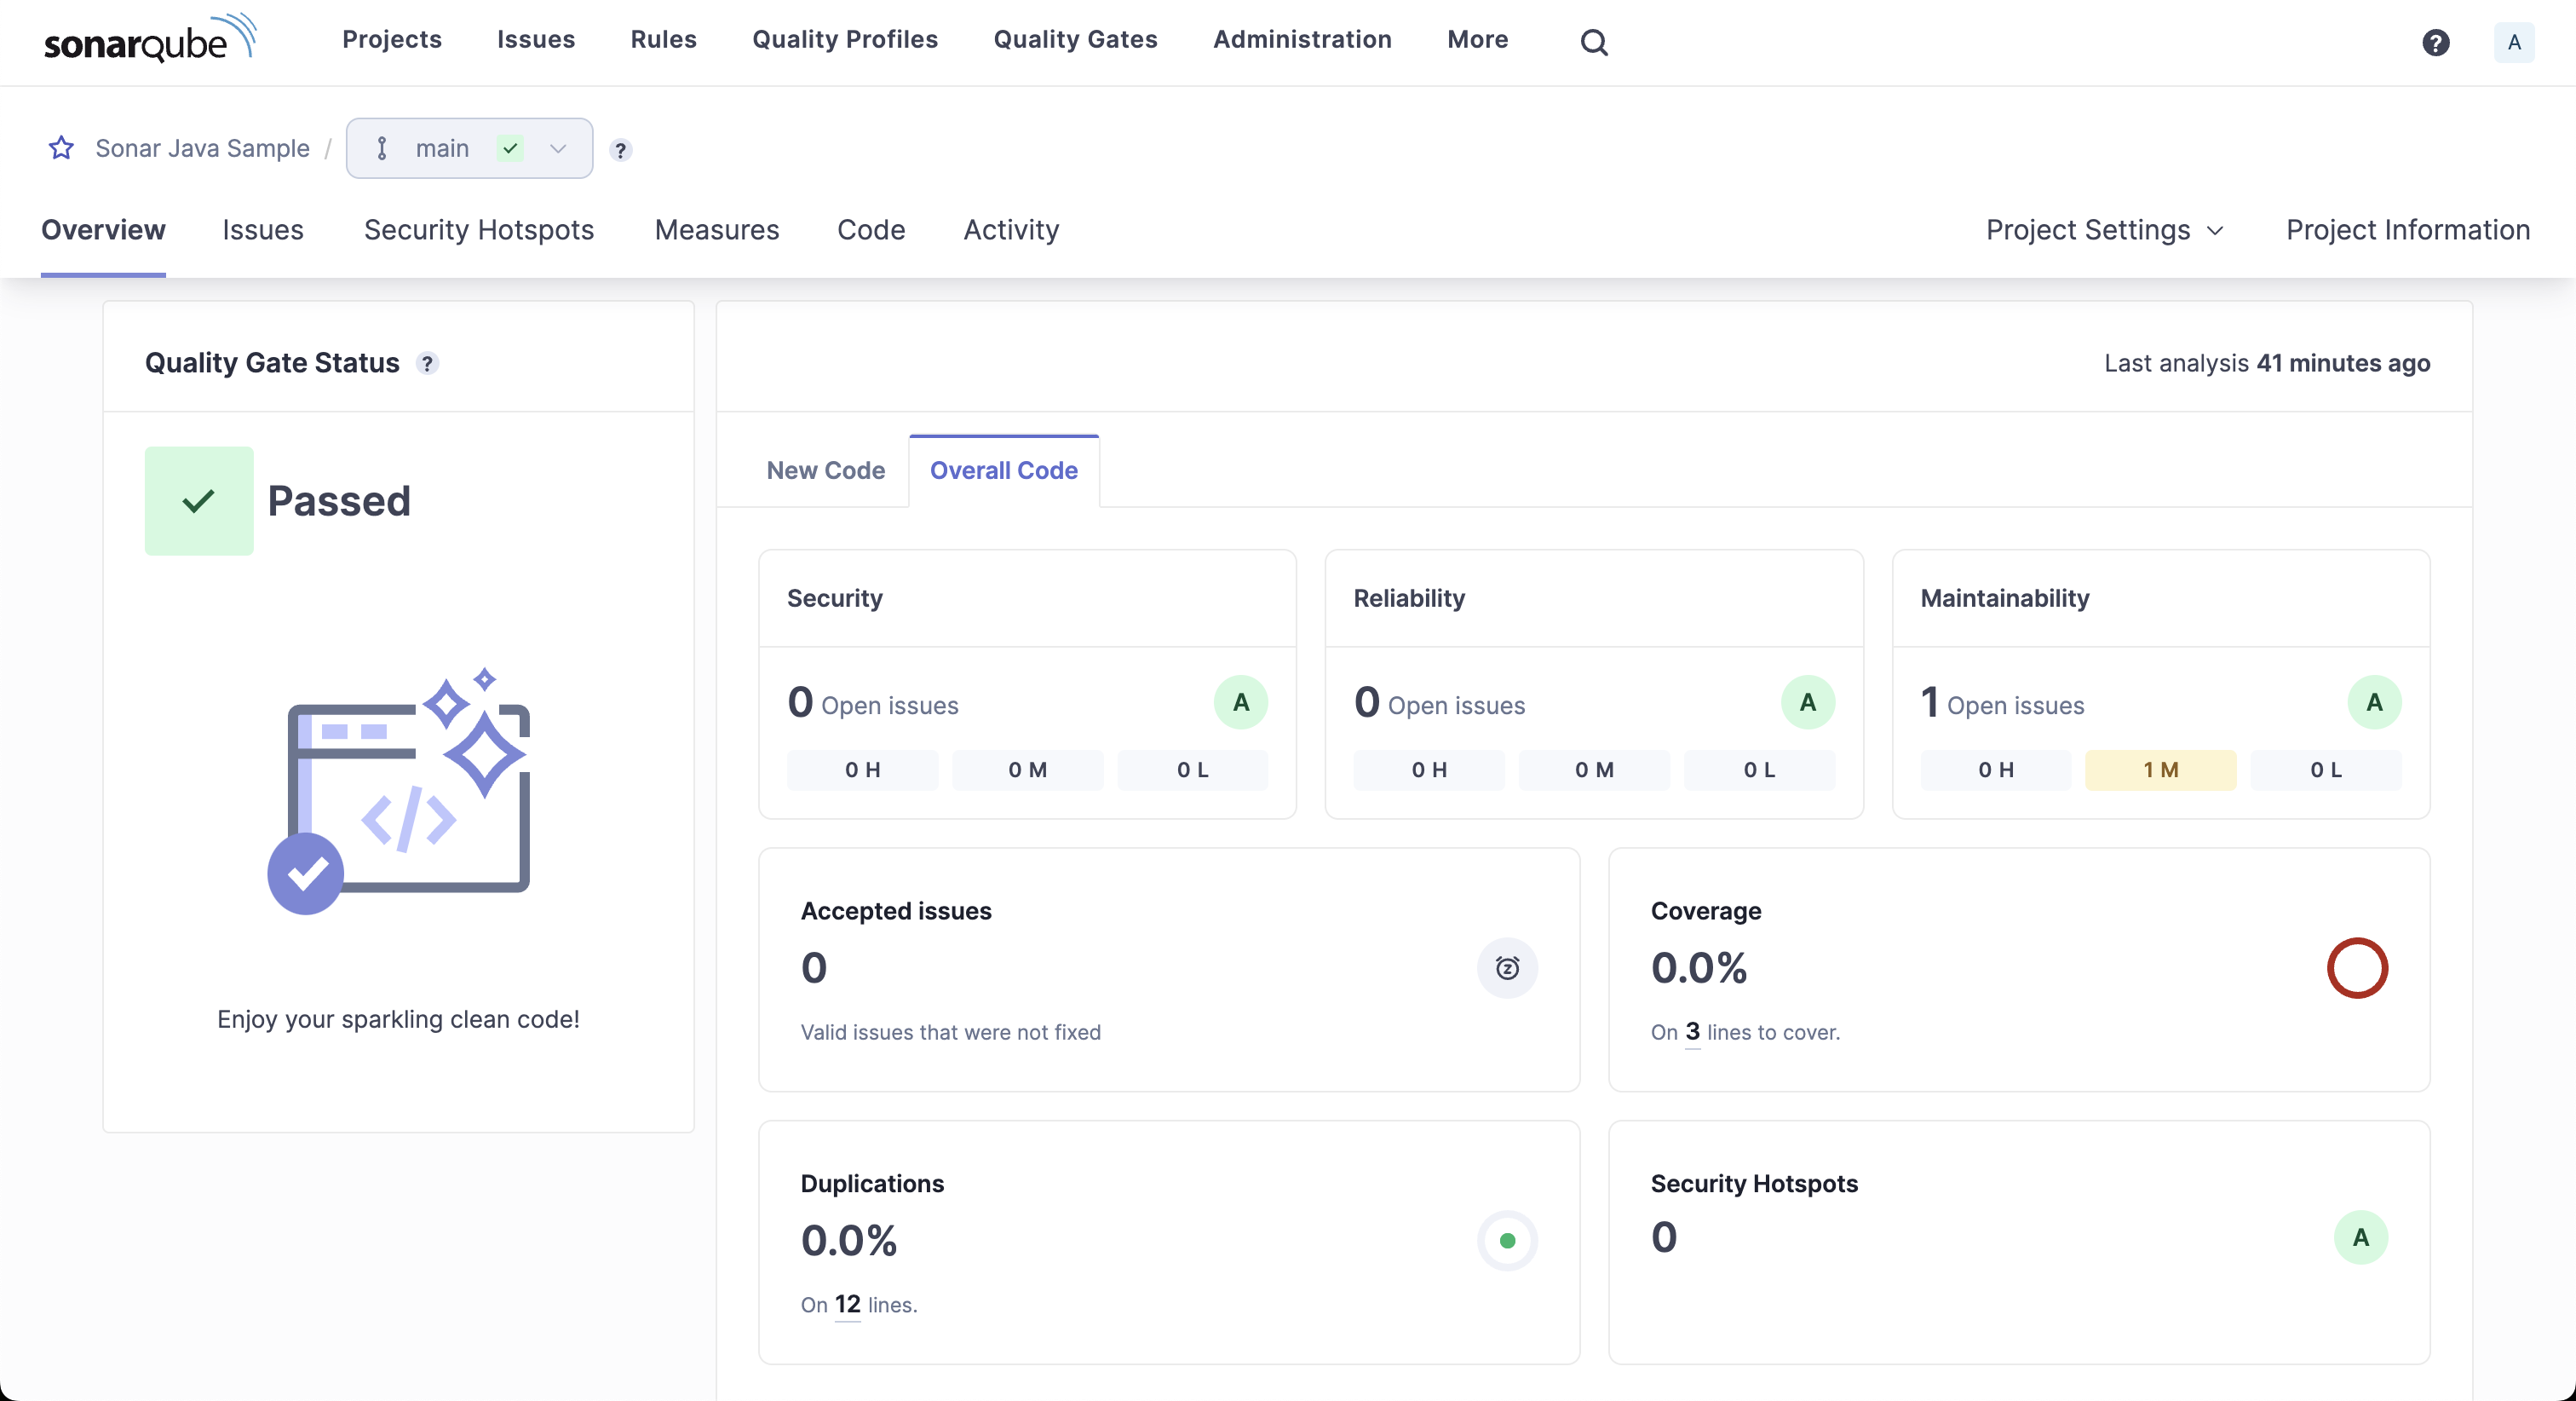Click the Accepted issues snooze icon
2576x1401 pixels.
point(1507,968)
